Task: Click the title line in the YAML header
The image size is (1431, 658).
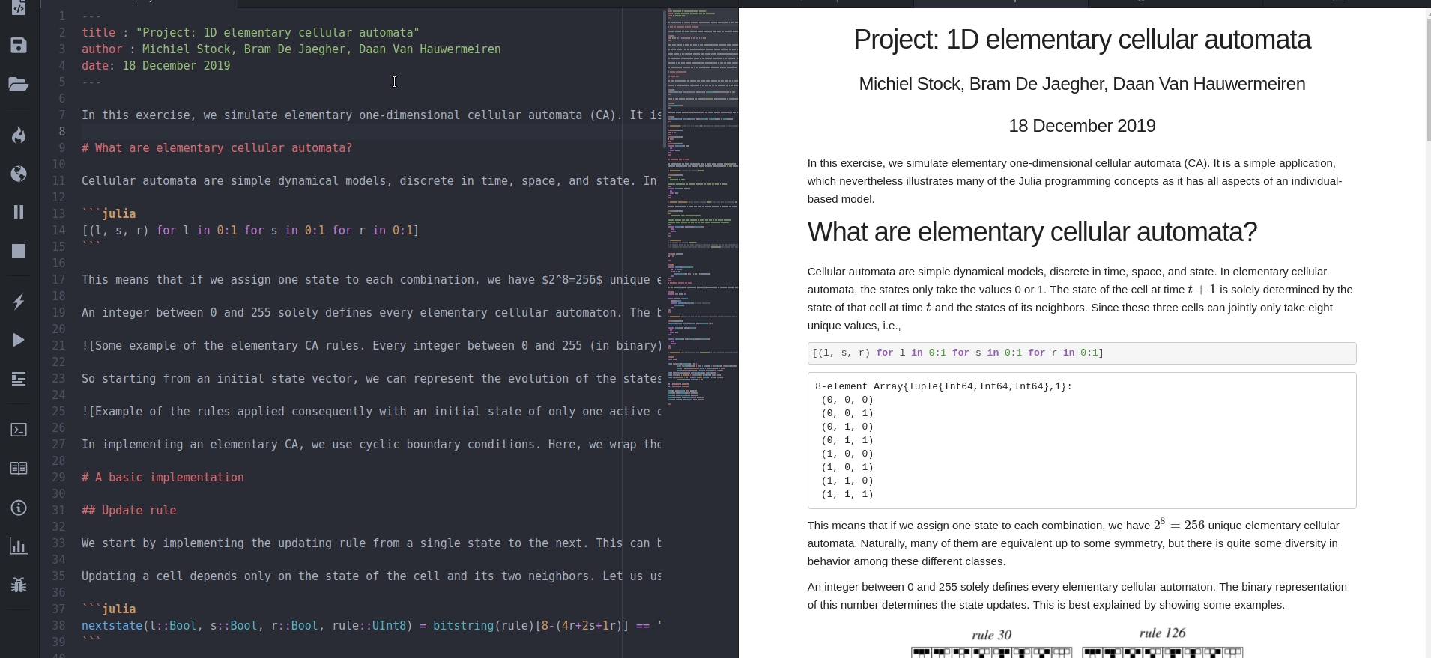Action: click(250, 33)
